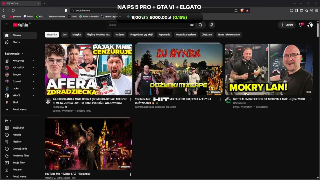The width and height of the screenshot is (320, 180).
Task: Open the Brave Rewards triangle icon
Action: tap(247, 10)
